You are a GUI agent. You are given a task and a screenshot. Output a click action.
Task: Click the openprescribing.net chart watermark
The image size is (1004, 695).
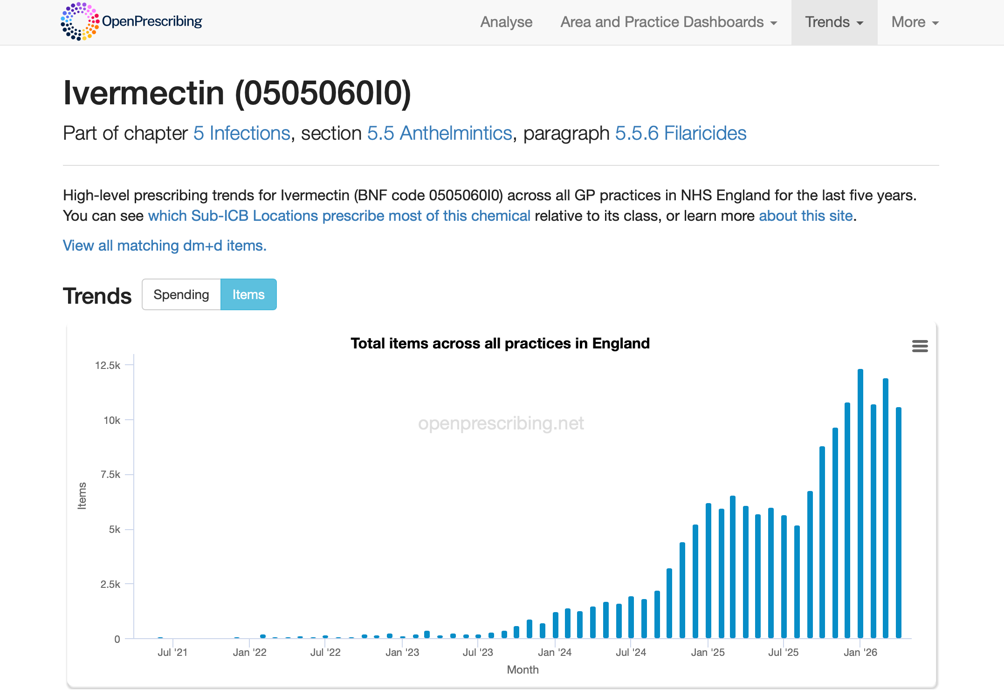pos(501,423)
